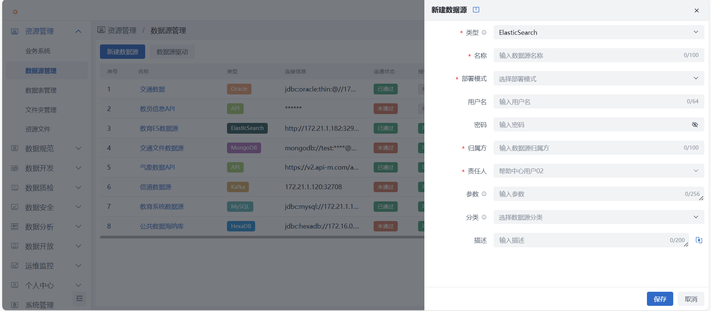The image size is (711, 311).
Task: Click 未通过 status of 教员信息API row
Action: [385, 108]
